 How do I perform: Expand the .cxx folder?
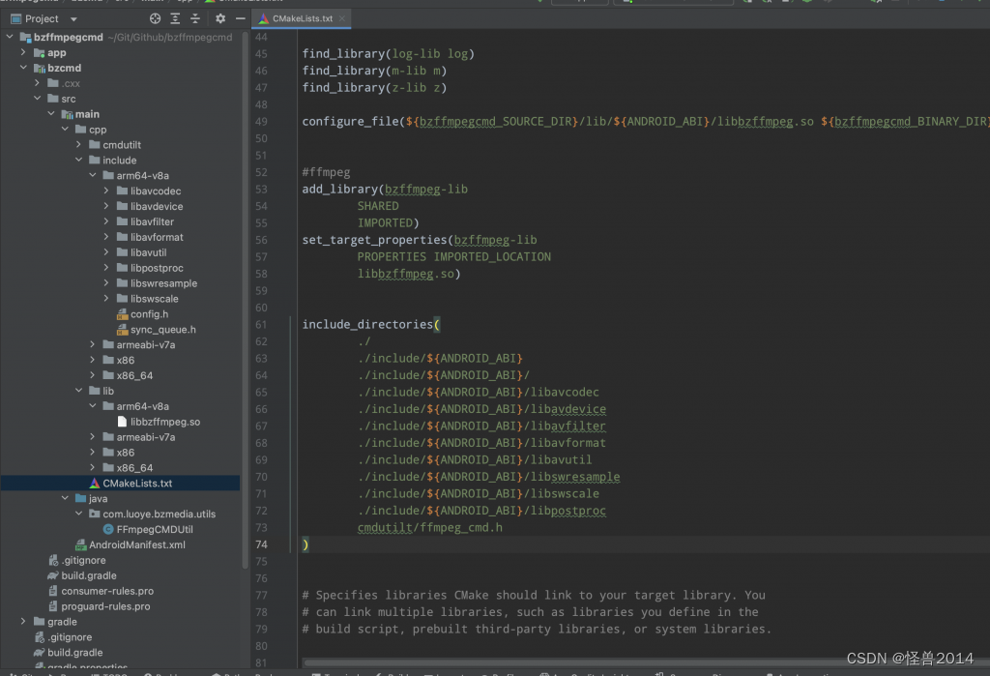pos(38,83)
